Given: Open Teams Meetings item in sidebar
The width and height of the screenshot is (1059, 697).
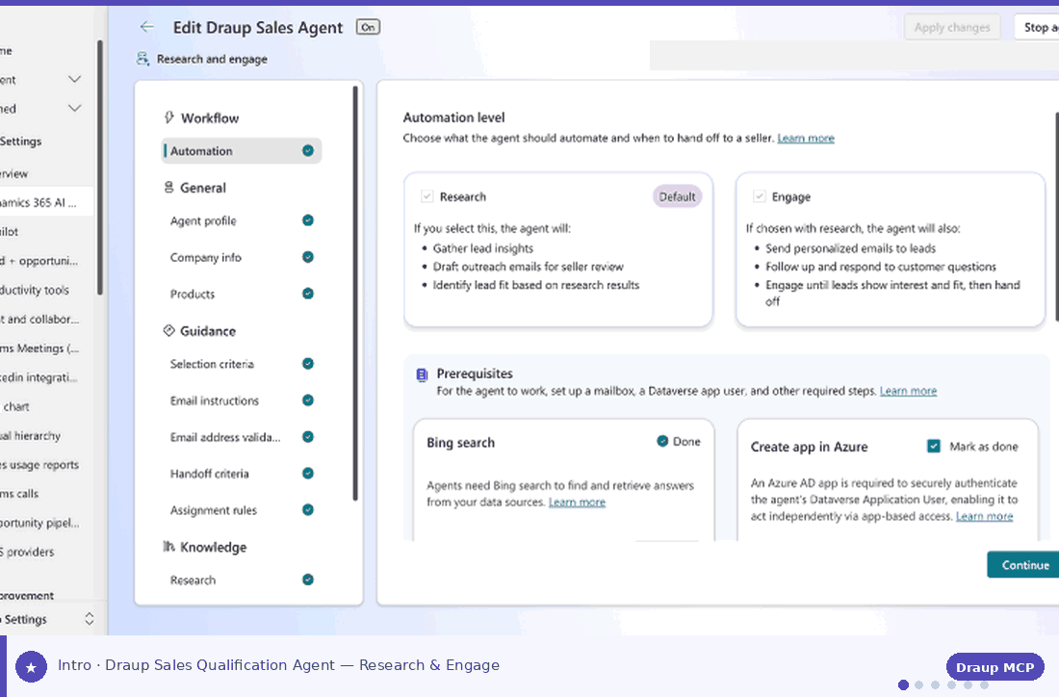Looking at the screenshot, I should pyautogui.click(x=39, y=348).
